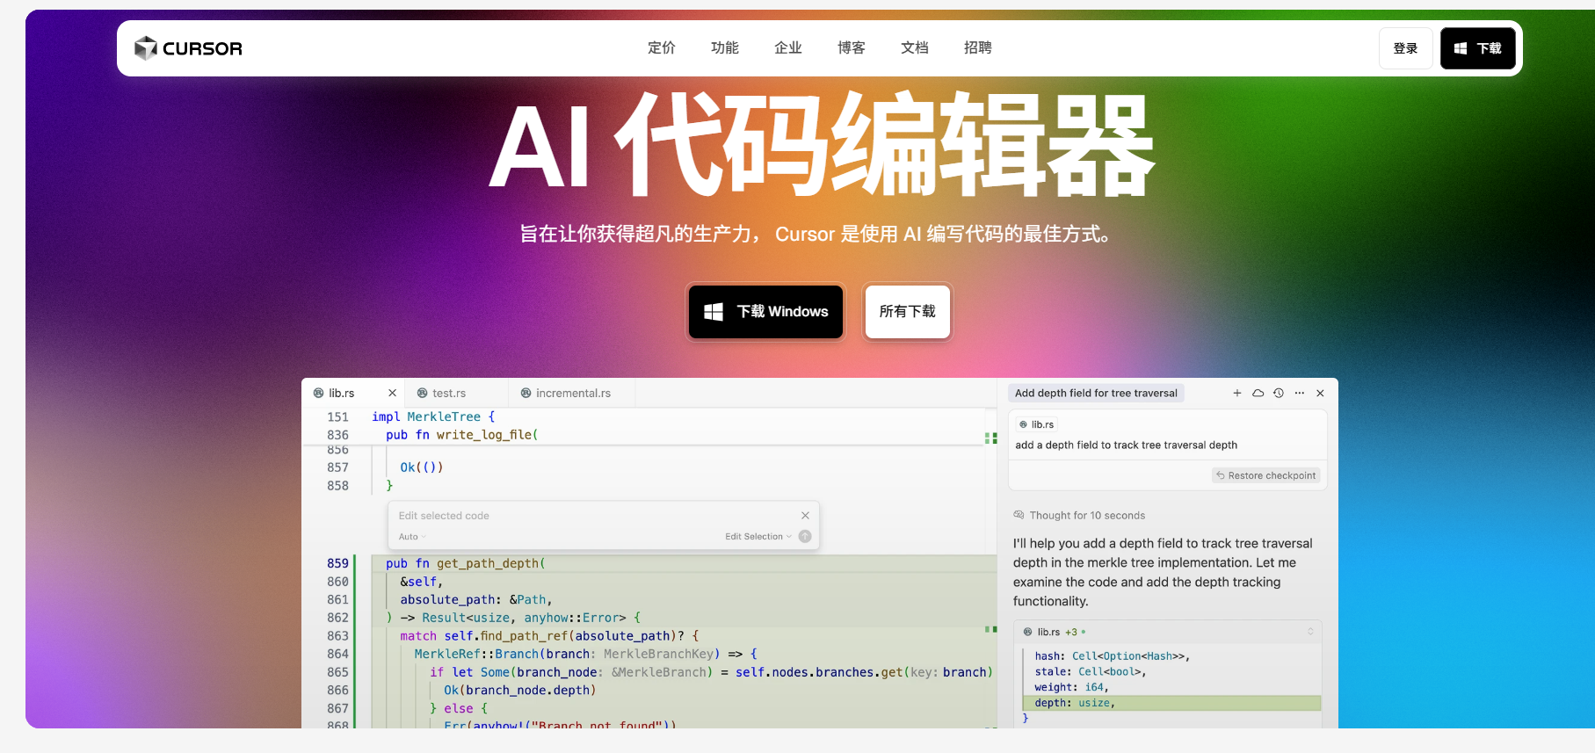Click the Cursor logo in header
1595x753 pixels.
(x=188, y=48)
